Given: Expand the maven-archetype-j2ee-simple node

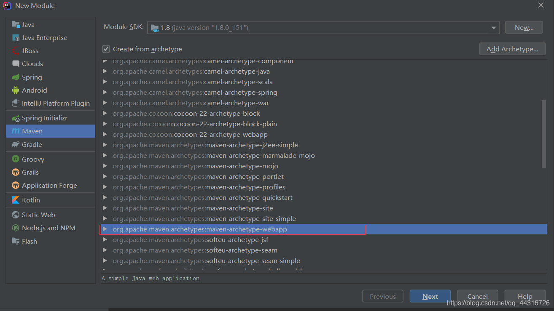Looking at the screenshot, I should tap(105, 145).
